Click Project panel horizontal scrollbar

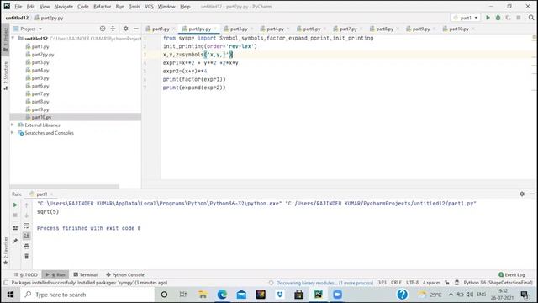[x=65, y=187]
